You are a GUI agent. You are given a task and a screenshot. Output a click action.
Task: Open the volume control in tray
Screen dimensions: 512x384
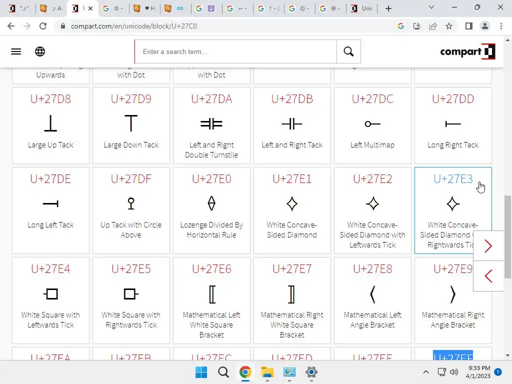pyautogui.click(x=454, y=372)
